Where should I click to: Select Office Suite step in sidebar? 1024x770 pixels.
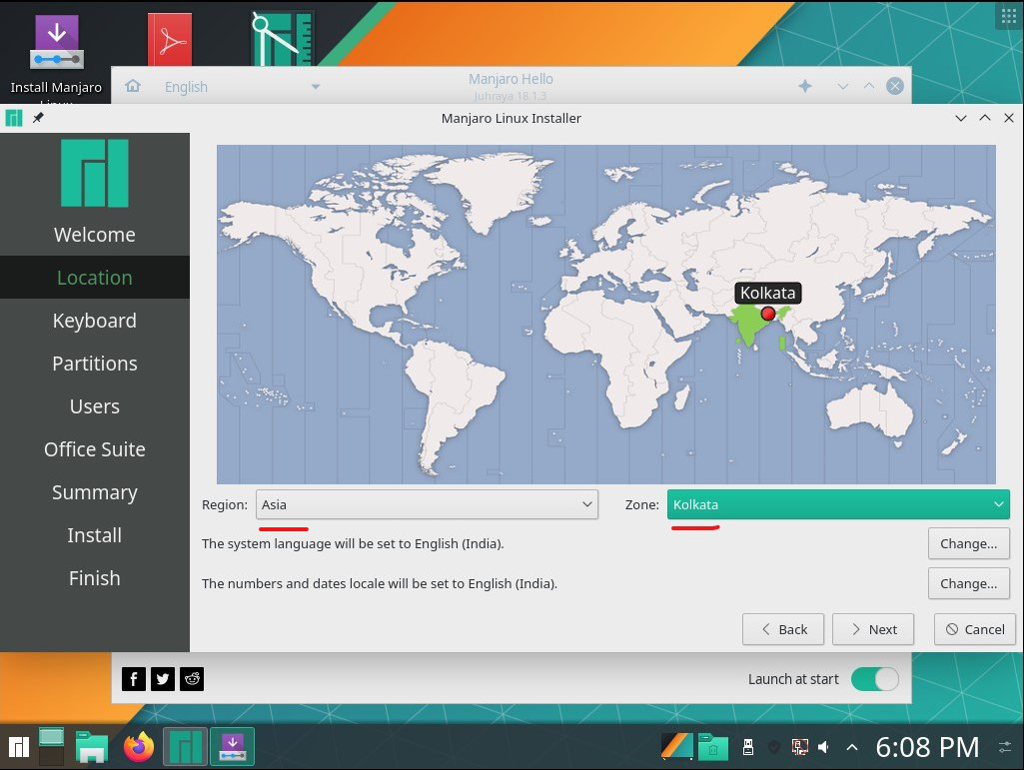tap(95, 449)
